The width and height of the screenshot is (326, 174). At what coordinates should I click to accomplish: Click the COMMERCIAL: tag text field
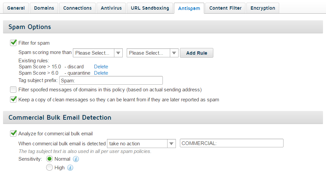click(x=232, y=143)
